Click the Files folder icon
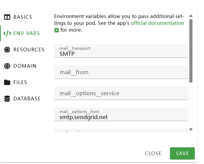The image size is (204, 164). pyautogui.click(x=7, y=82)
